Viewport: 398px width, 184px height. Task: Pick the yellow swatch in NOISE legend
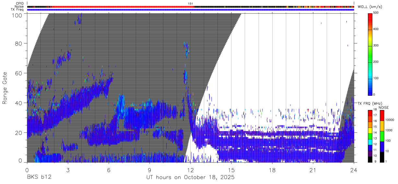click(x=382, y=126)
